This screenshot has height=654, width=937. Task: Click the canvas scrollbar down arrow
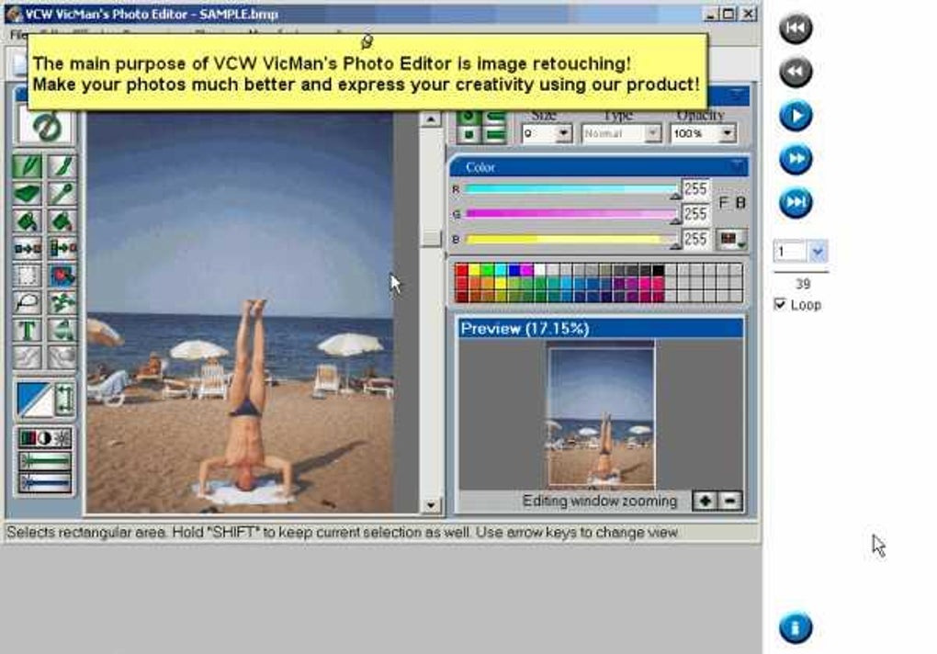[430, 505]
